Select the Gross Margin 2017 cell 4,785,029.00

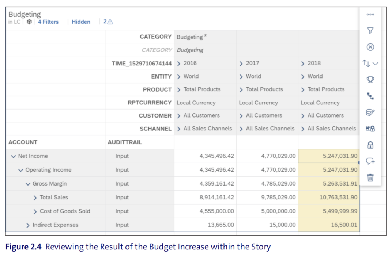[267, 184]
